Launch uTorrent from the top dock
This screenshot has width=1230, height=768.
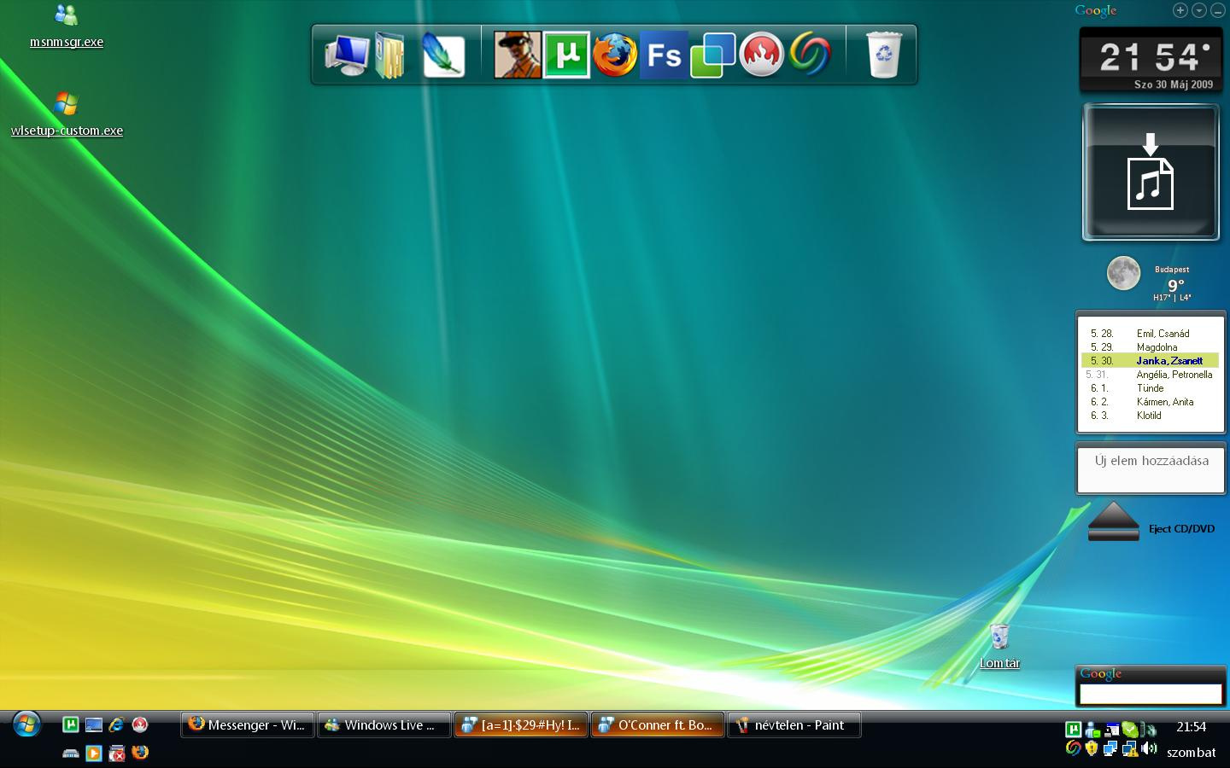point(566,55)
